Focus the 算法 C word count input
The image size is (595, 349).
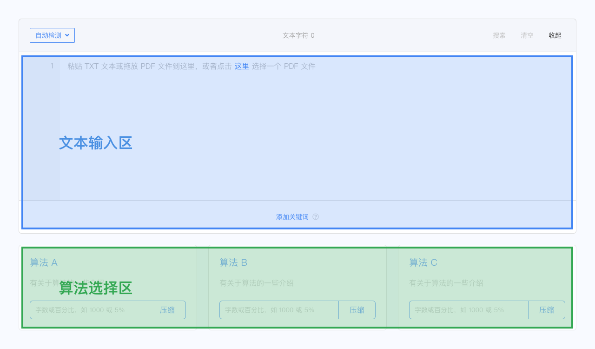(469, 310)
